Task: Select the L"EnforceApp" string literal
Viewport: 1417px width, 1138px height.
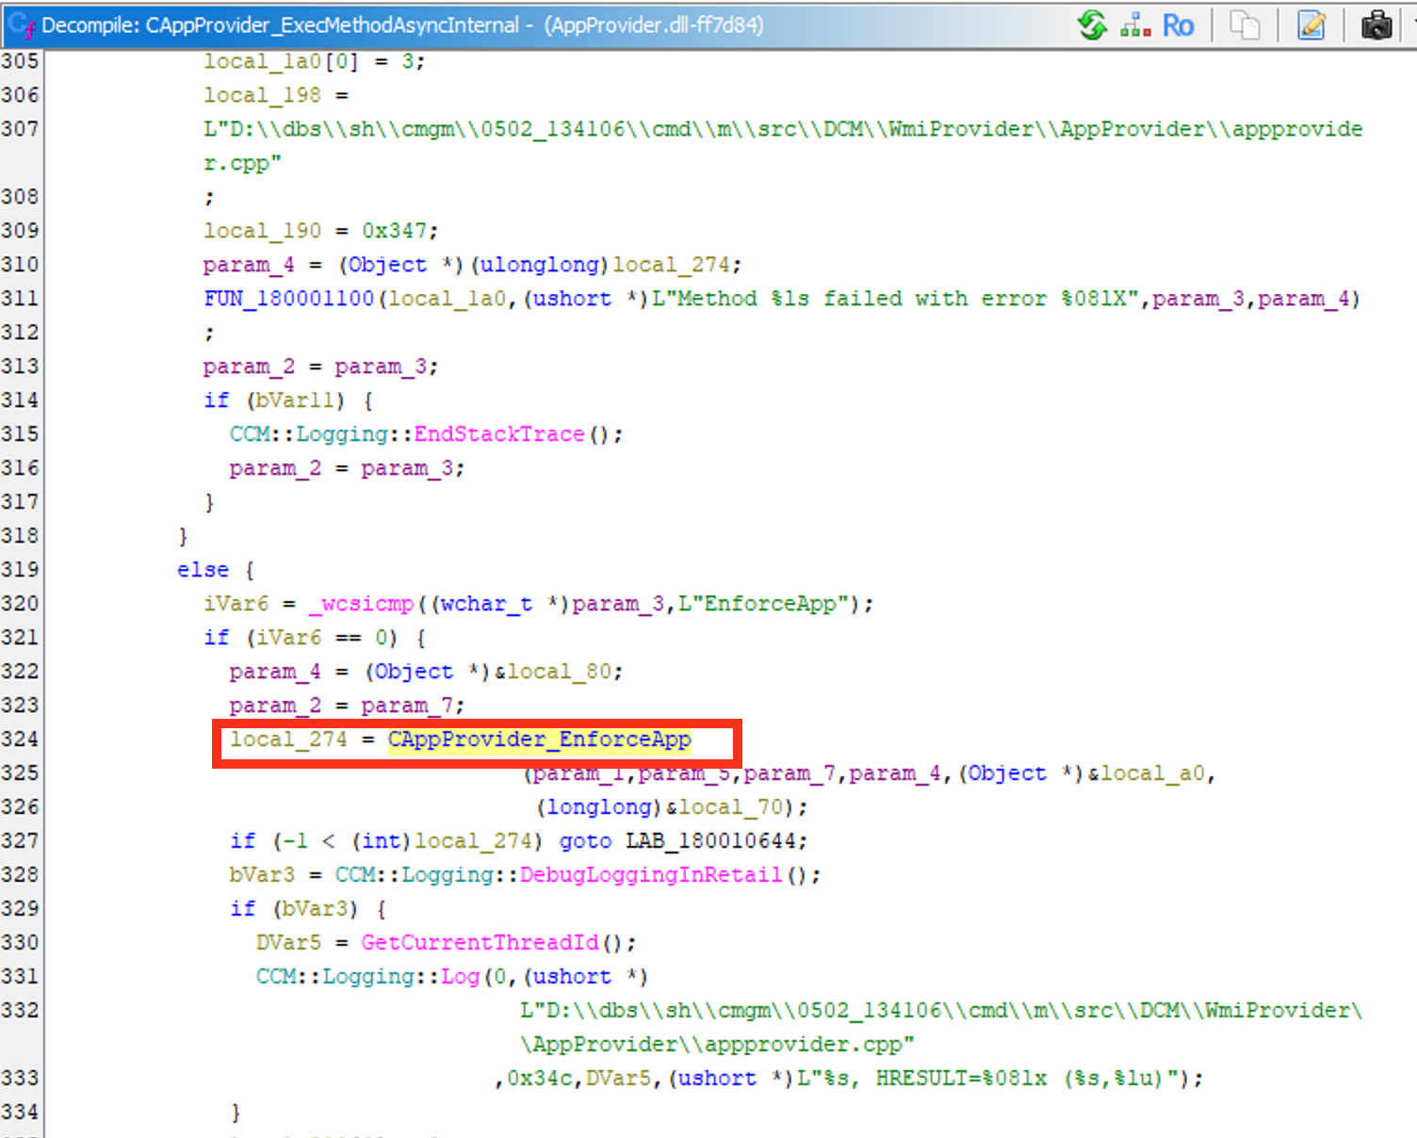Action: 764,604
